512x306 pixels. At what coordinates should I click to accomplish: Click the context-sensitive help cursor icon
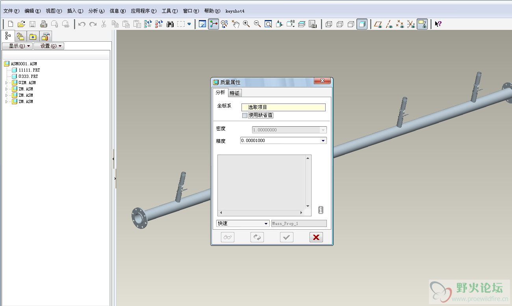pos(438,24)
